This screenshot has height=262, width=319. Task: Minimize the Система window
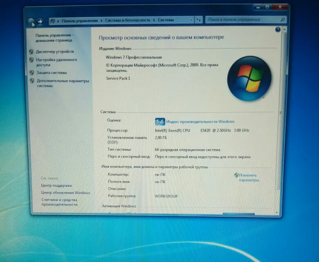(258, 7)
